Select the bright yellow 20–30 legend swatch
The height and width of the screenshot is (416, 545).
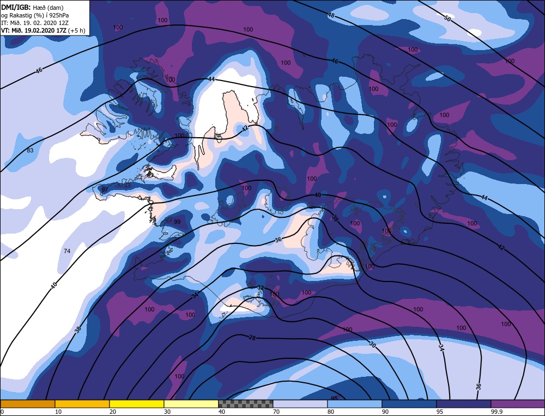tap(137, 403)
